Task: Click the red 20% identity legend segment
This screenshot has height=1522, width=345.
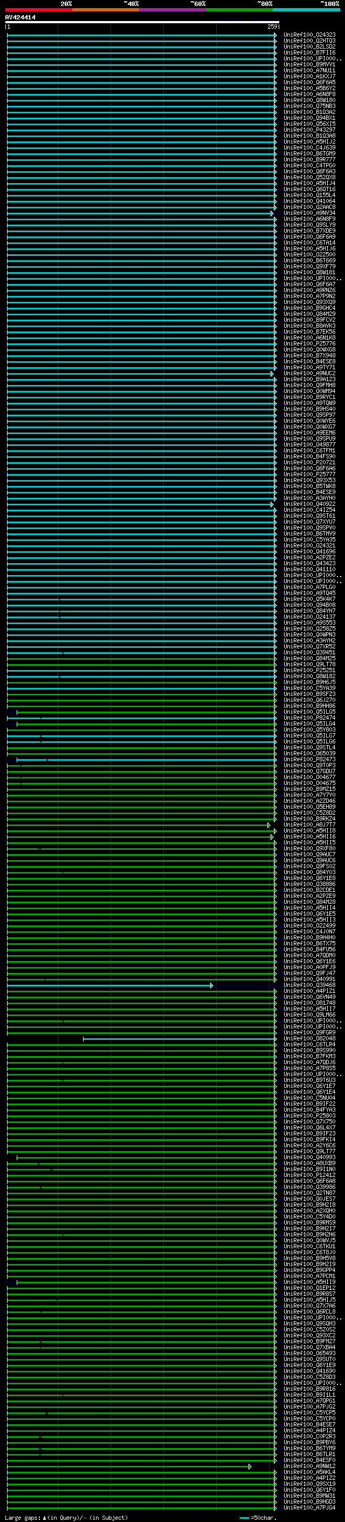Action: pos(38,10)
